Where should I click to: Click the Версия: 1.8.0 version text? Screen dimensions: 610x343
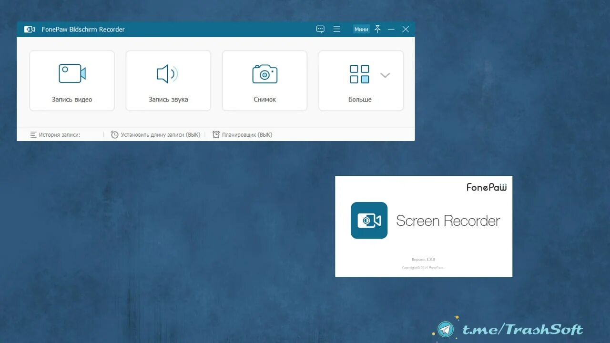point(423,260)
